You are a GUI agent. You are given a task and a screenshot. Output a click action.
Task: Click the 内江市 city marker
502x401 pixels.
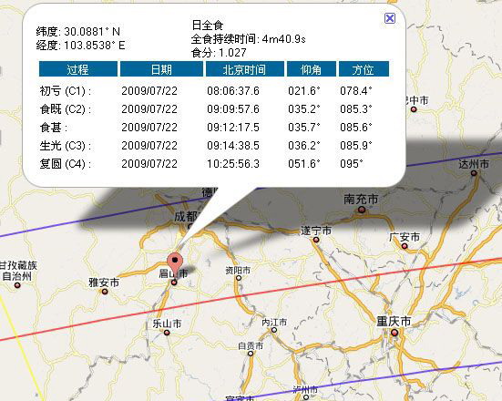point(274,330)
